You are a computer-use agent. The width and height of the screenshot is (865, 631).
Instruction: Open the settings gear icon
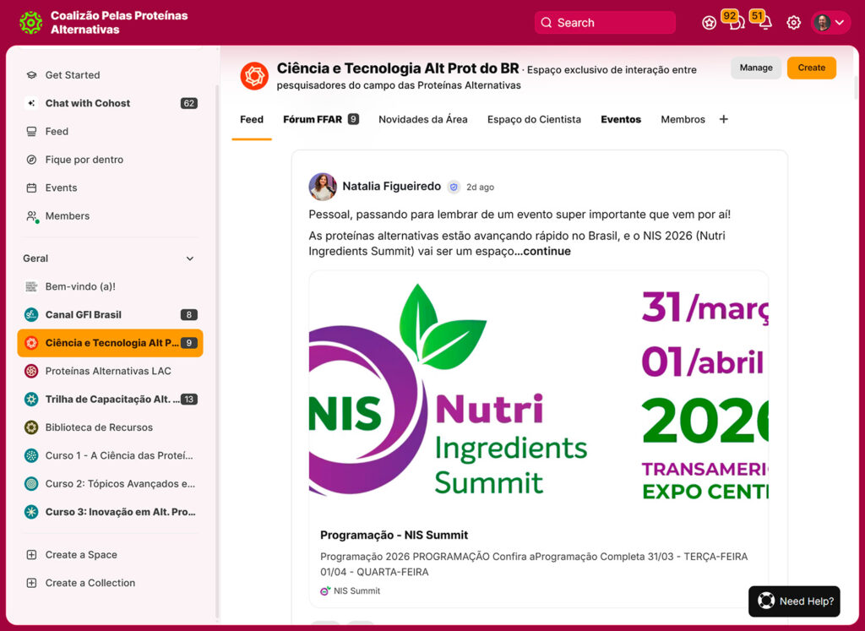tap(793, 23)
